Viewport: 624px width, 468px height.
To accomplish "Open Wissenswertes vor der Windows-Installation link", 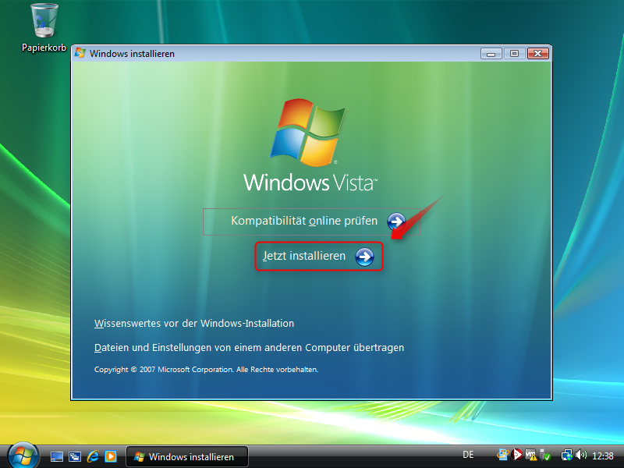I will [x=194, y=324].
